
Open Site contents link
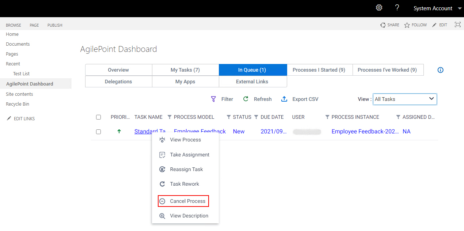[x=19, y=94]
